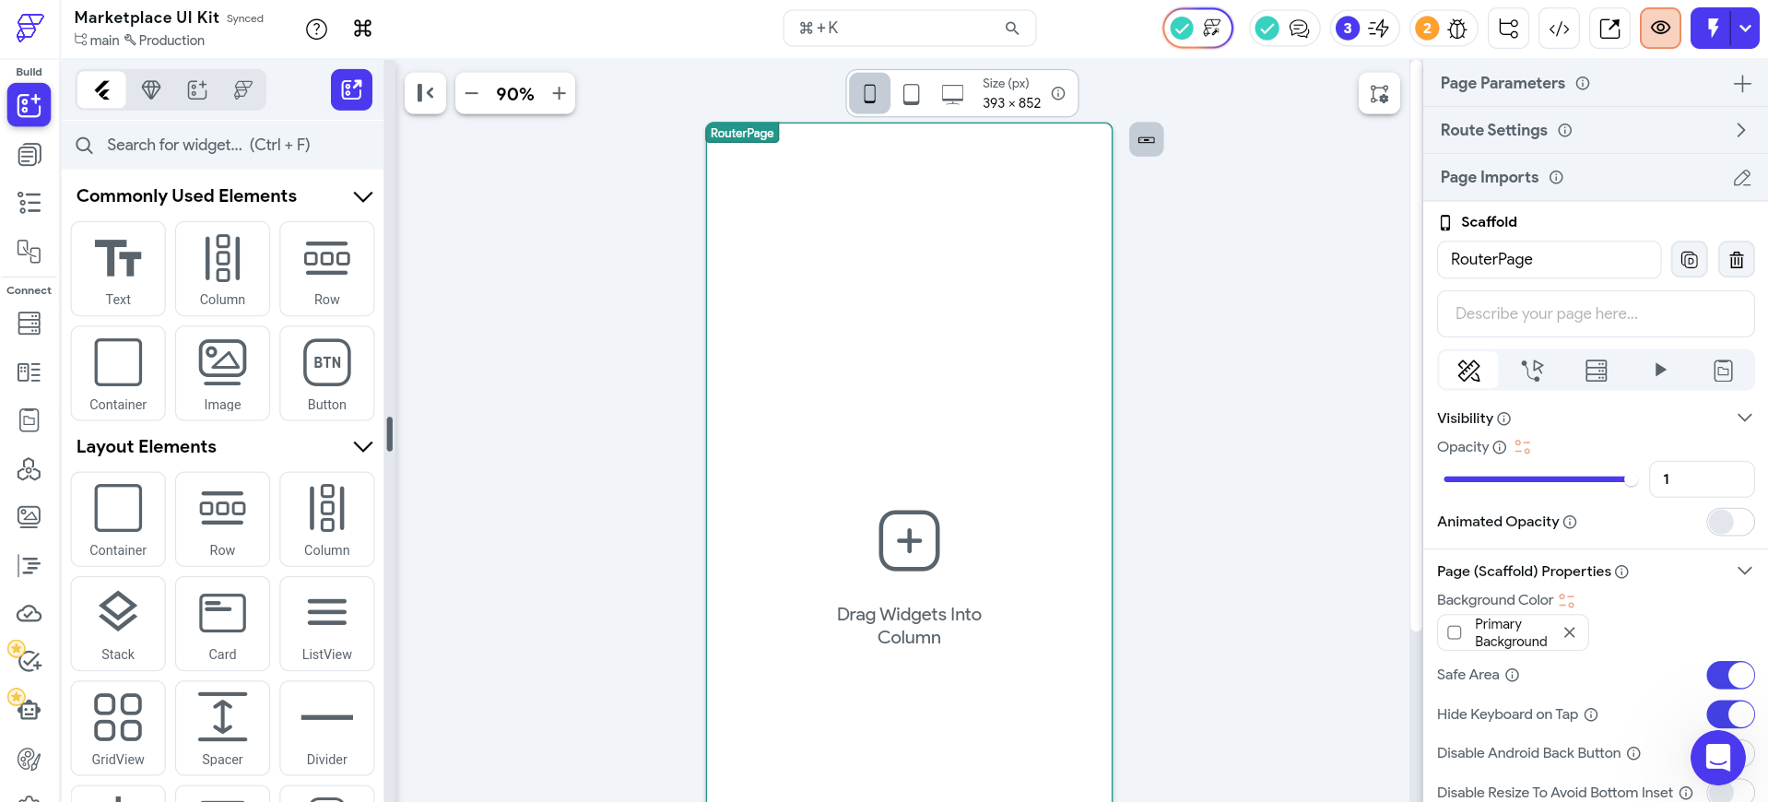This screenshot has width=1768, height=802.
Task: Open the Backend Query tab
Action: click(x=1596, y=371)
